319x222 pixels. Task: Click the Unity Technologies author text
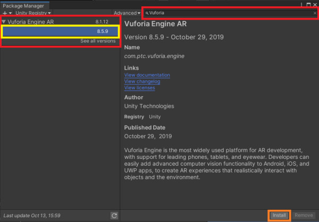tap(149, 106)
